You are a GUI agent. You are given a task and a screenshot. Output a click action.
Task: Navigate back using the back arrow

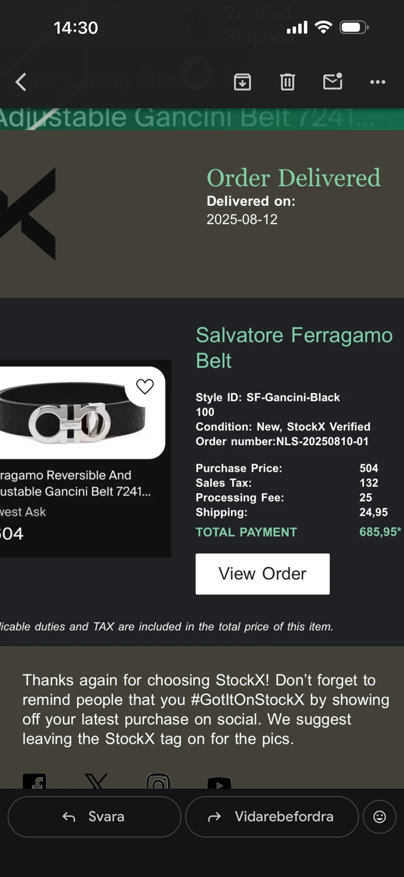click(x=20, y=82)
